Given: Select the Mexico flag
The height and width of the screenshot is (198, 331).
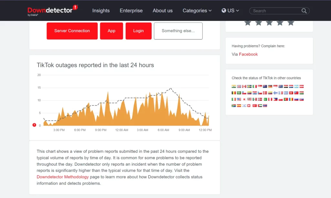Looking at the screenshot, I should click(x=255, y=99).
